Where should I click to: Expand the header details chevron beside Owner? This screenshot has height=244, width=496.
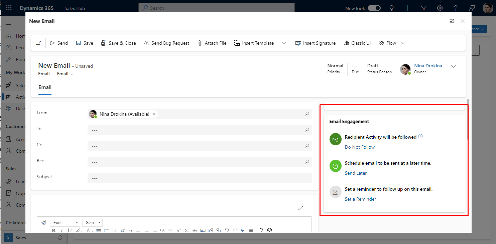[454, 66]
